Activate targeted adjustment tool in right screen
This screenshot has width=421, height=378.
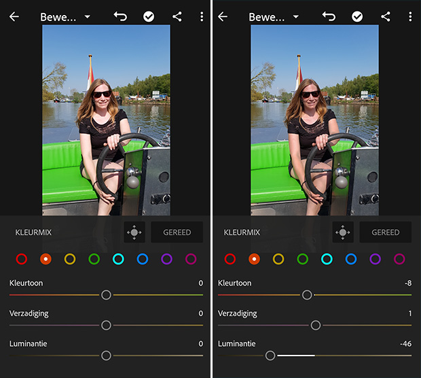[343, 233]
